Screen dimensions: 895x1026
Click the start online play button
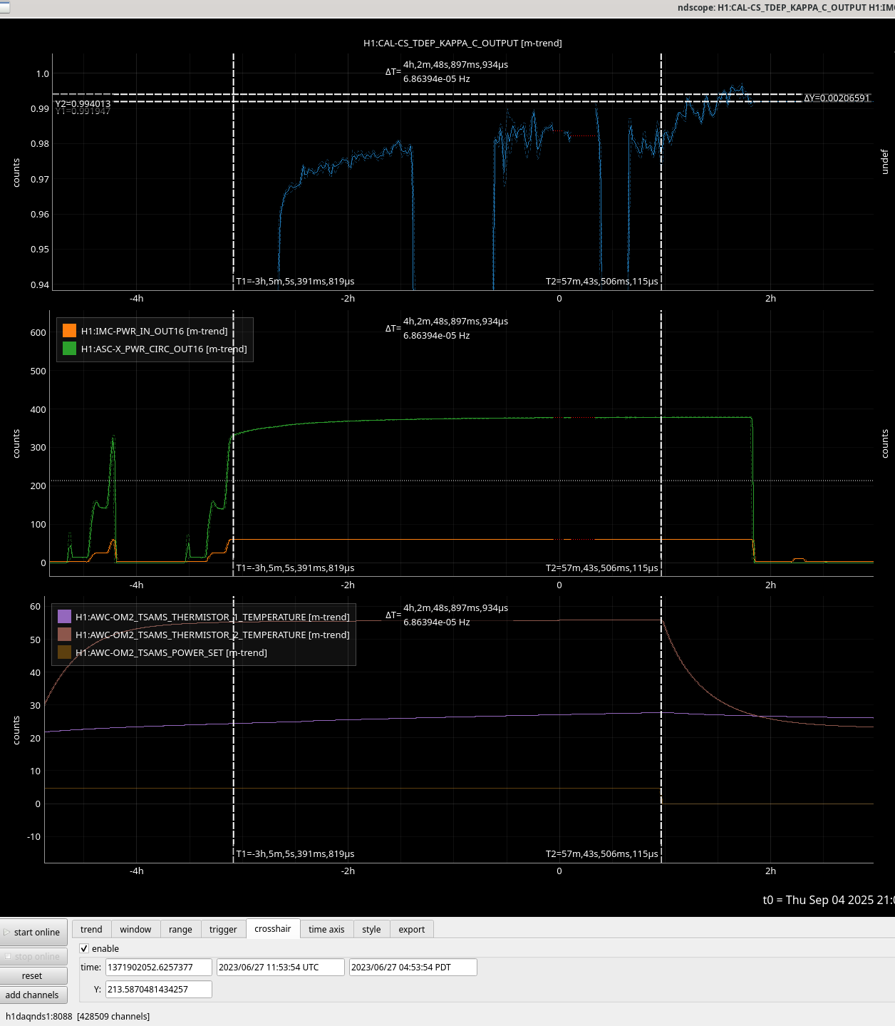34,932
